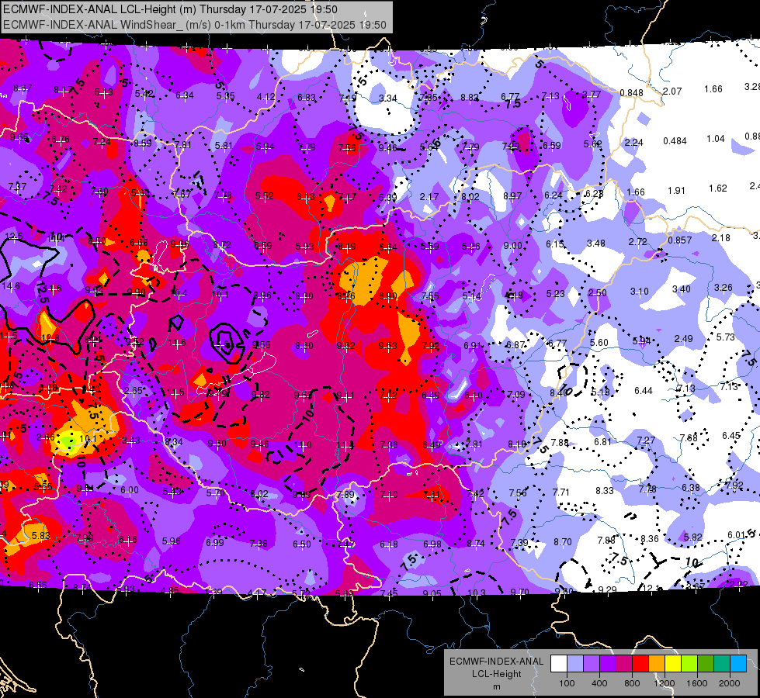The image size is (760, 698).
Task: Click the map value 3.10
Action: pos(640,292)
